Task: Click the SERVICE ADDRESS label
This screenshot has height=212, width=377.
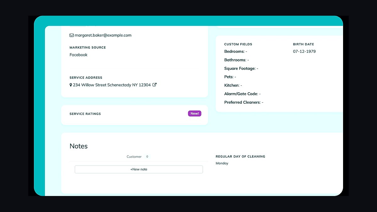Action: 86,78
